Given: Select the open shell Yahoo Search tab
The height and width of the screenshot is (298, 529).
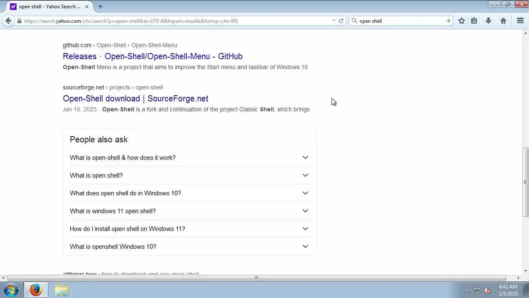Looking at the screenshot, I should tap(50, 6).
